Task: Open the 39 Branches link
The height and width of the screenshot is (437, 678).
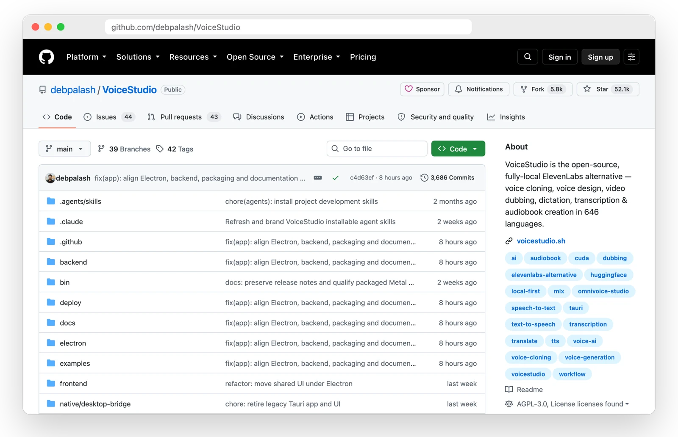Action: [x=124, y=149]
